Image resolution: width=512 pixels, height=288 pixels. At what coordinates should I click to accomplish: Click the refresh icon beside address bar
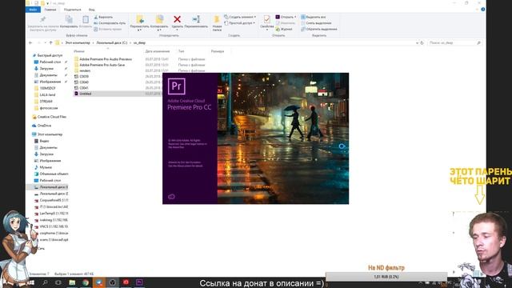point(422,42)
